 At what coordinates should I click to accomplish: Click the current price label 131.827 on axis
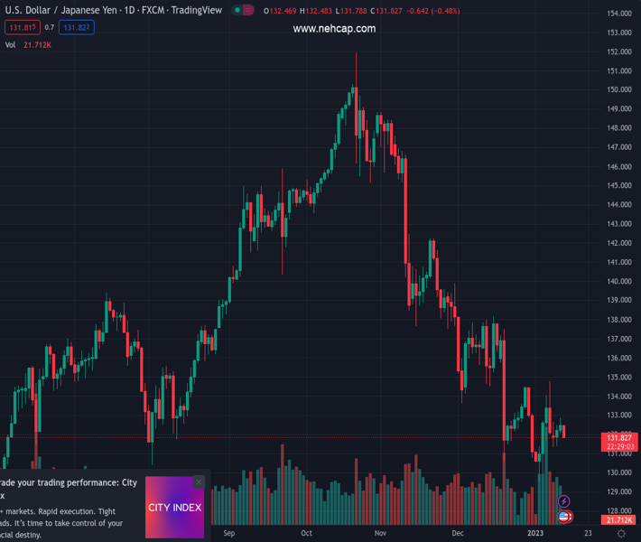619,437
